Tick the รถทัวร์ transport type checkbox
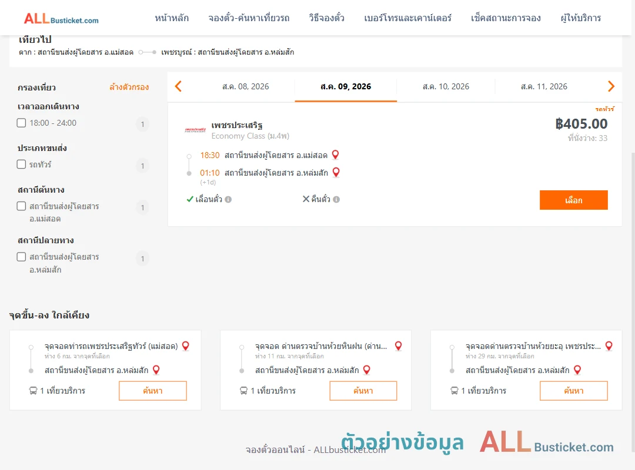Screen dimensions: 635x470 22,164
